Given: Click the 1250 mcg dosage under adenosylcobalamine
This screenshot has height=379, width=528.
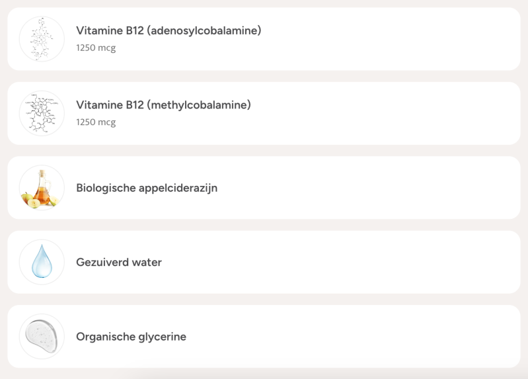Looking at the screenshot, I should point(96,48).
